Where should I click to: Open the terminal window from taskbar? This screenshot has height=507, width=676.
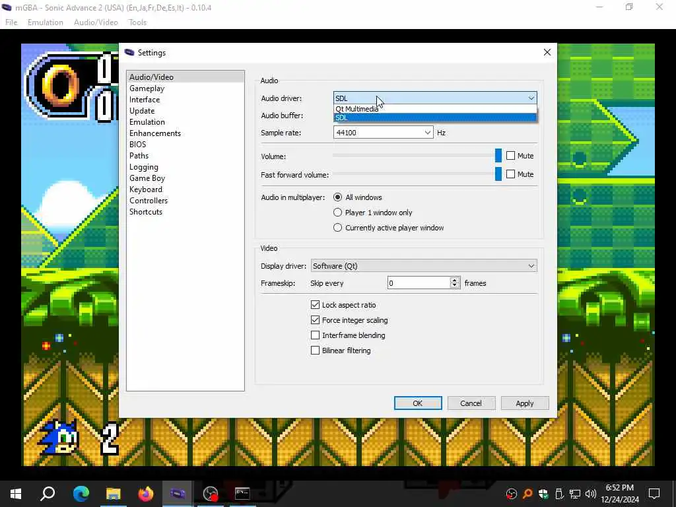click(242, 493)
